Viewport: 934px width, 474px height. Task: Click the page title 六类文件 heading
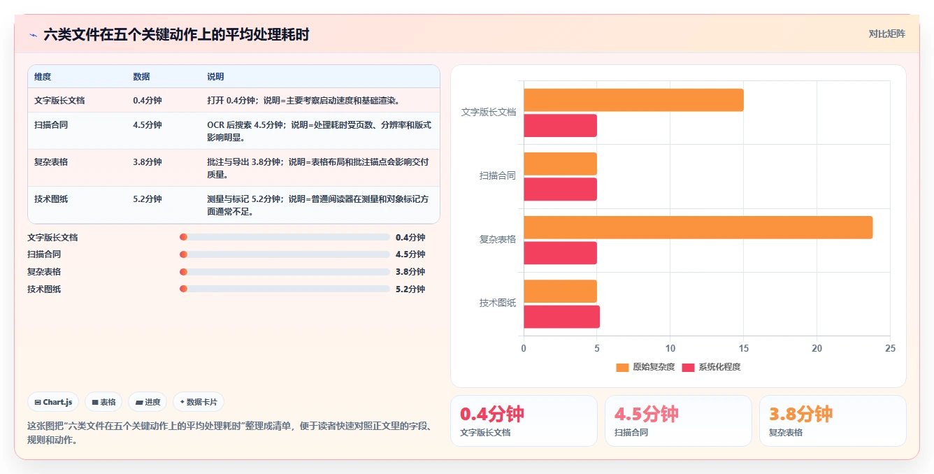[176, 34]
